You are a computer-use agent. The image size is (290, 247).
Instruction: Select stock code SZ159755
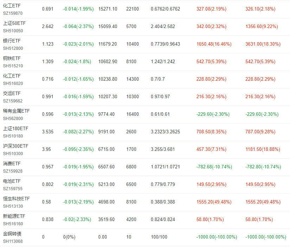(13, 189)
